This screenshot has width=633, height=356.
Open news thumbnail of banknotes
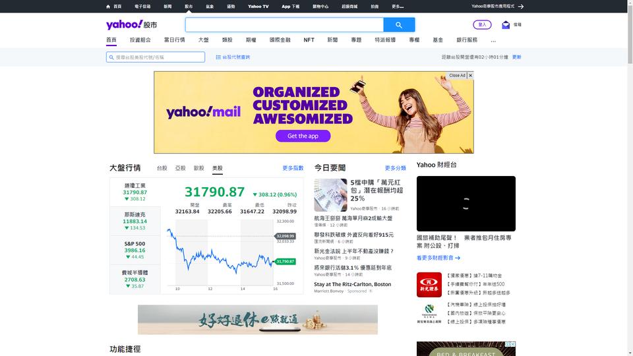click(330, 195)
